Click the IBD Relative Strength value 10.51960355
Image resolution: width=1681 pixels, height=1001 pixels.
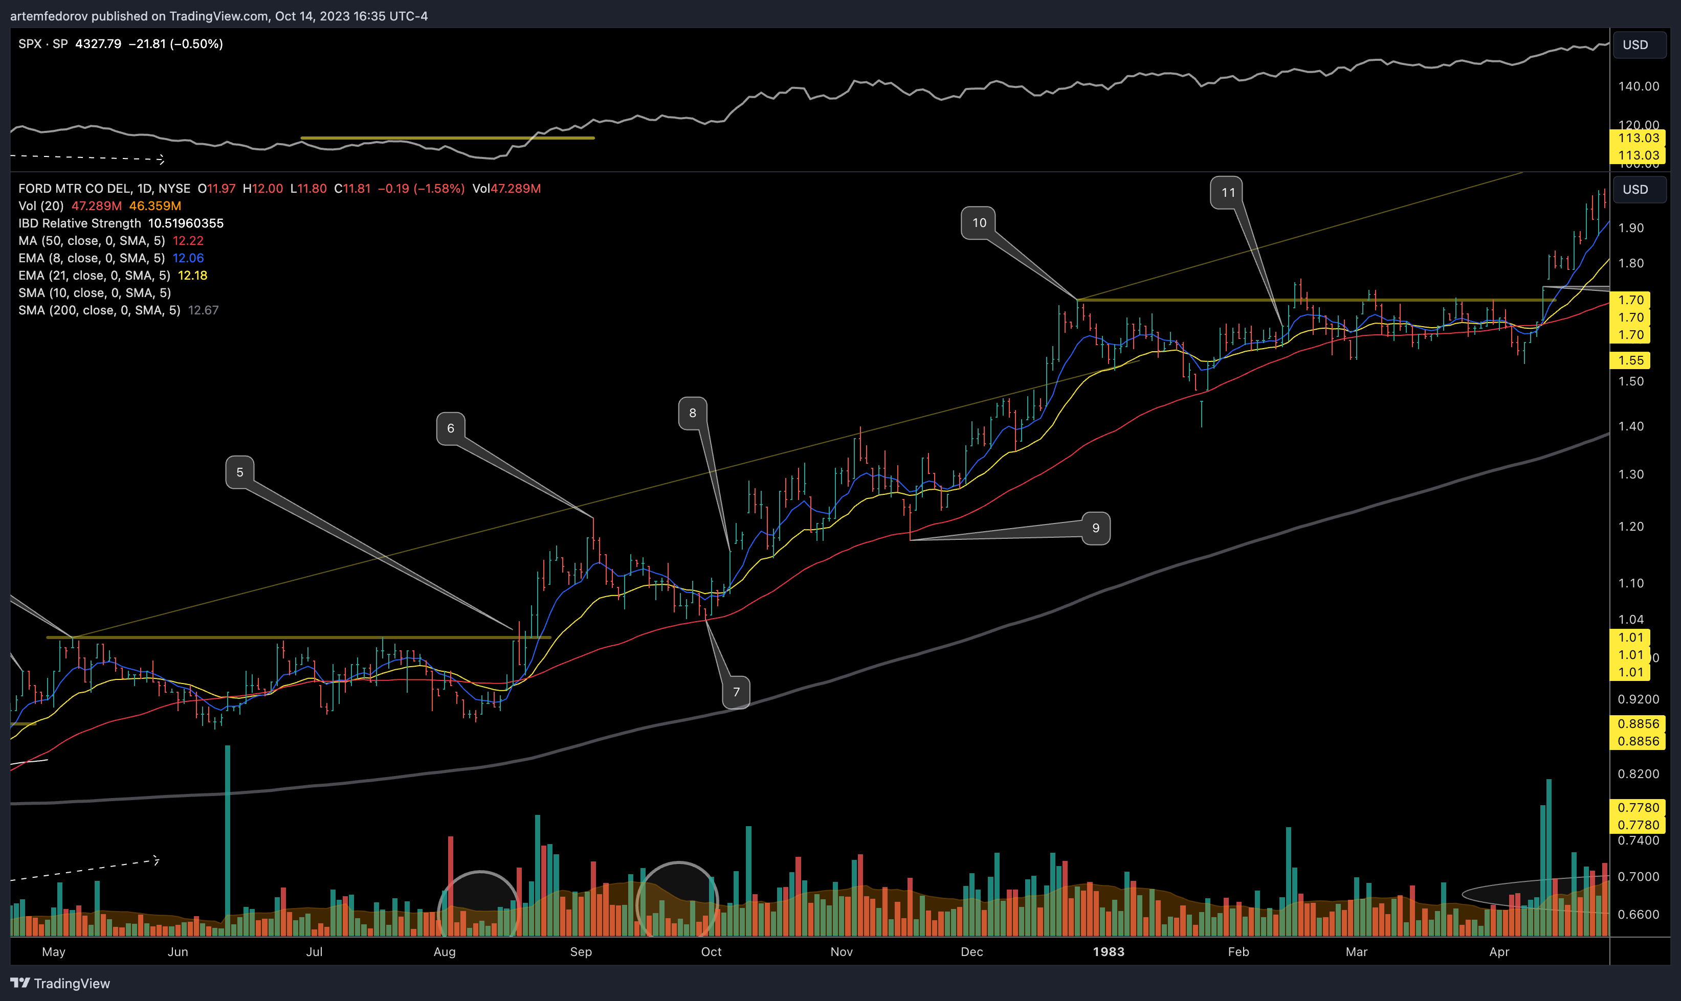tap(186, 223)
